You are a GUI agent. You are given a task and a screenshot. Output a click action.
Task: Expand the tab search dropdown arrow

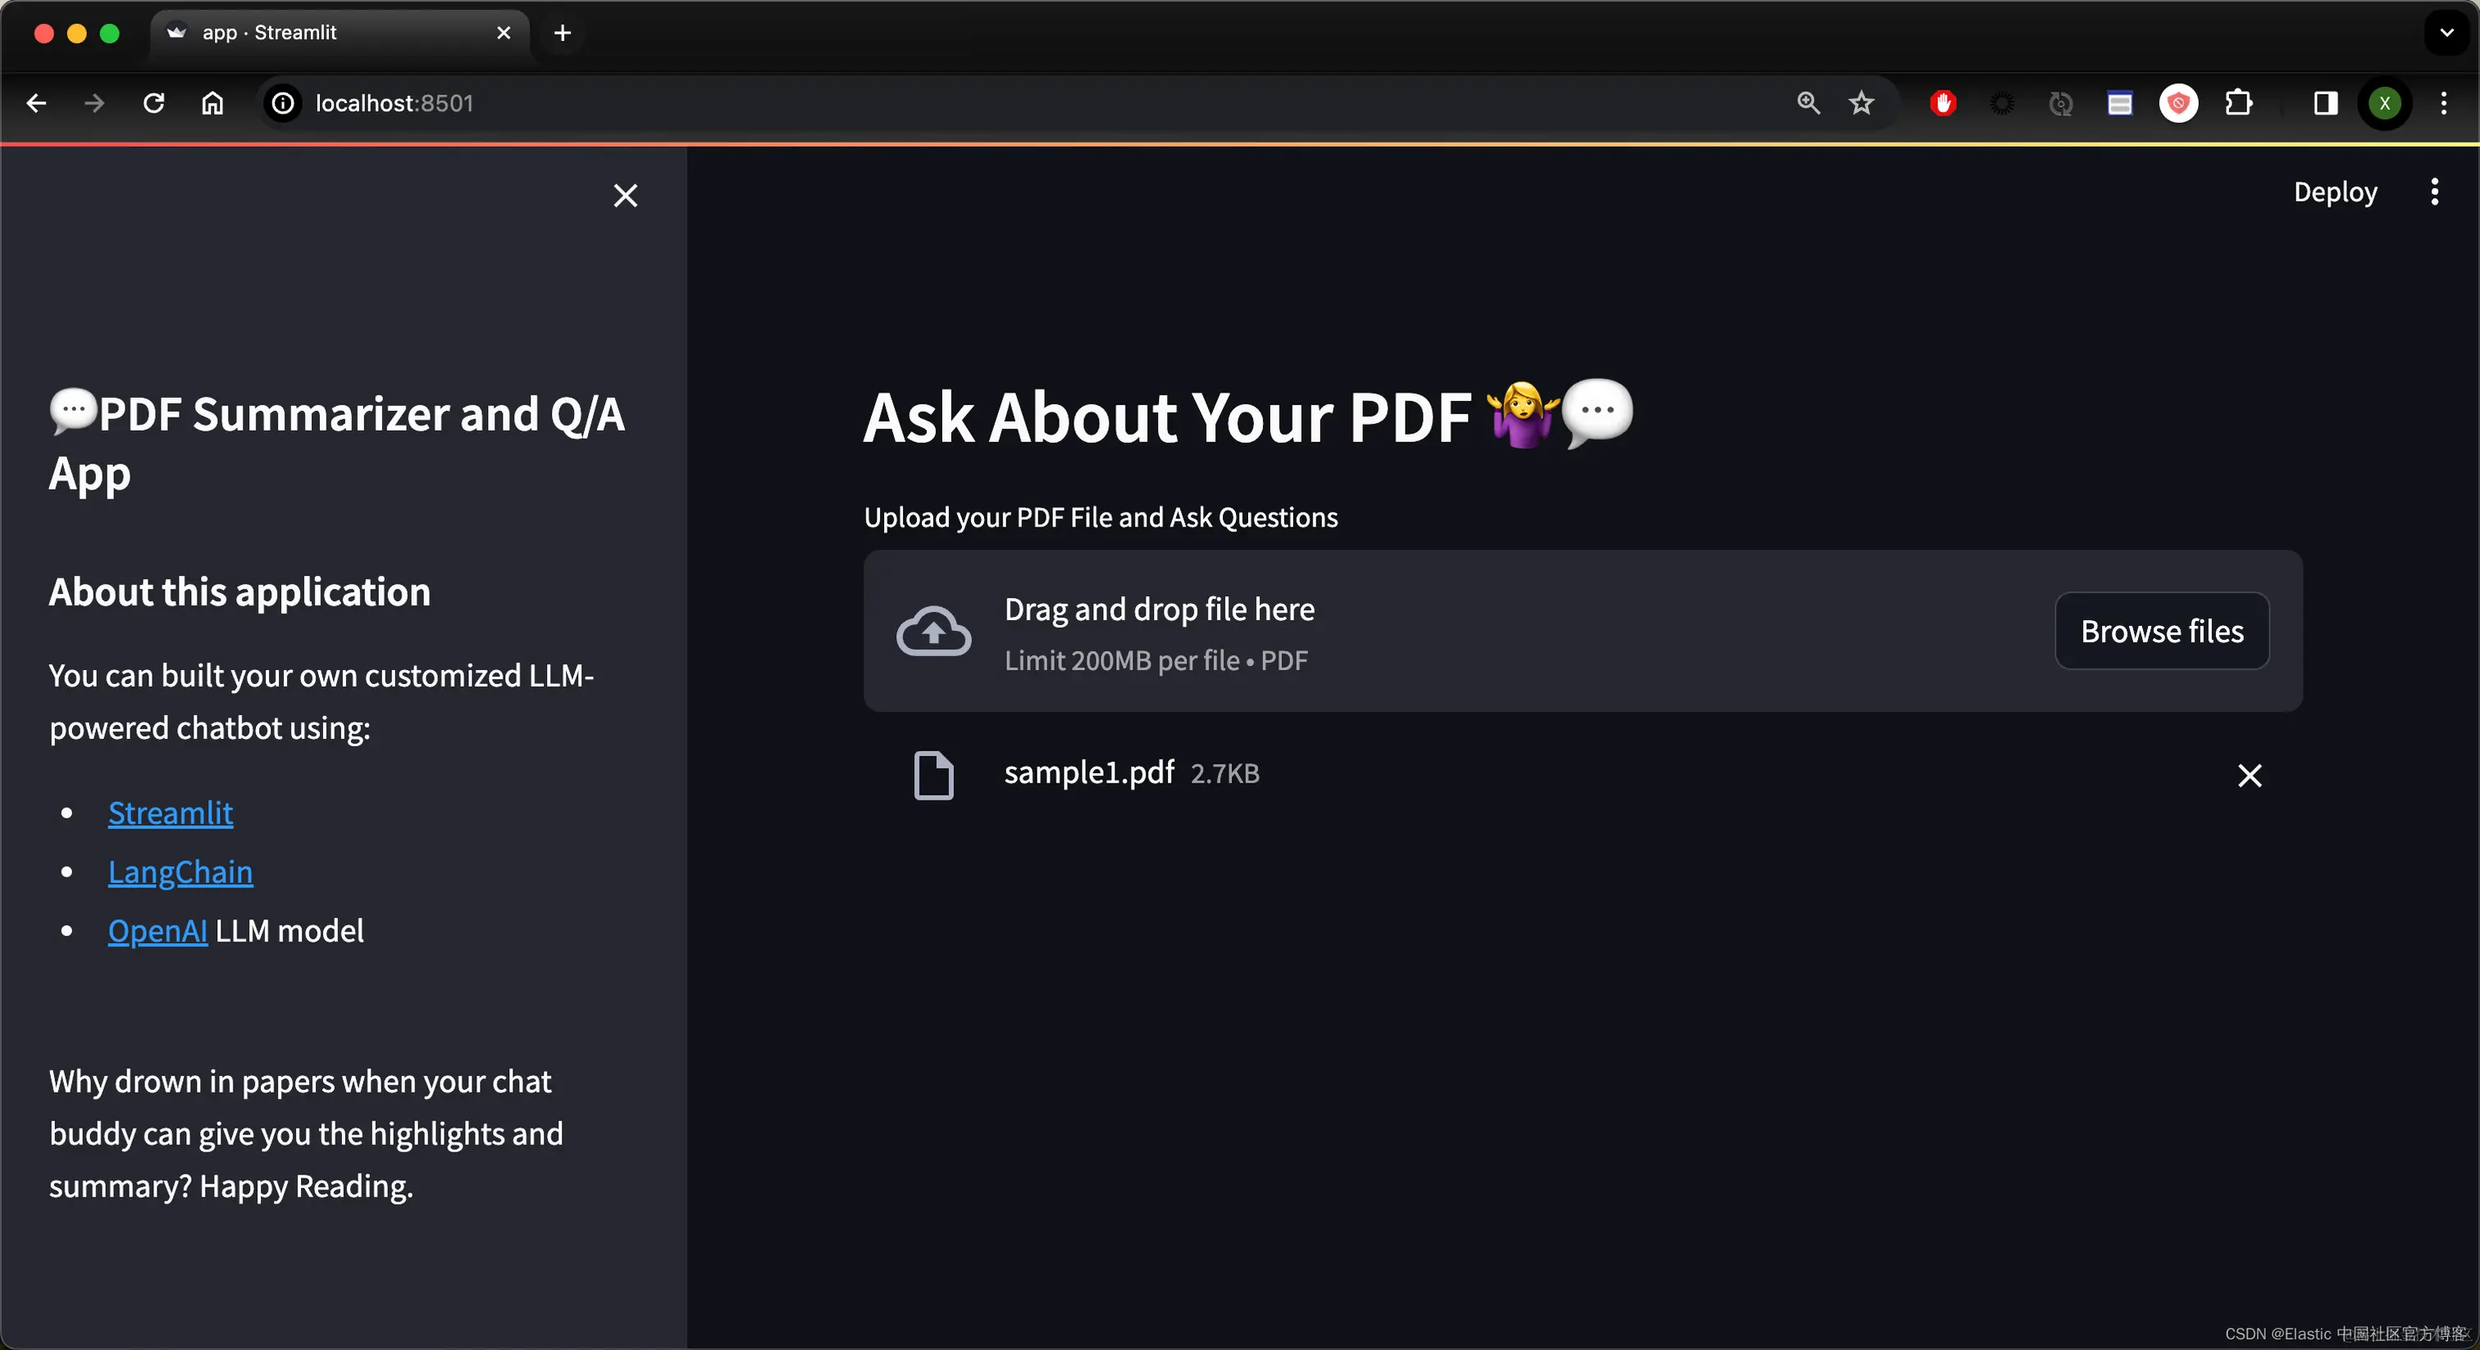(2446, 33)
